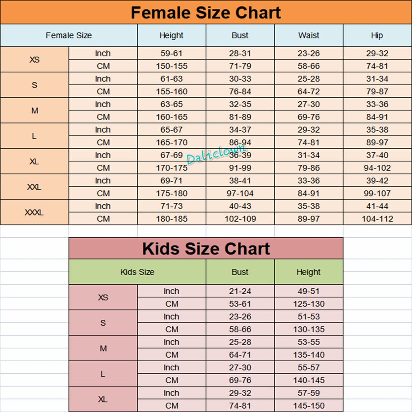Select the 21-24 kids bust cell
This screenshot has height=412, width=412.
[x=240, y=291]
